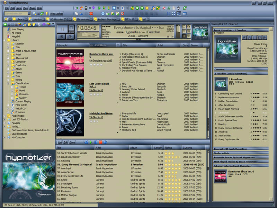
Task: Open the Midnight Soul Drive album link
Action: [101, 114]
